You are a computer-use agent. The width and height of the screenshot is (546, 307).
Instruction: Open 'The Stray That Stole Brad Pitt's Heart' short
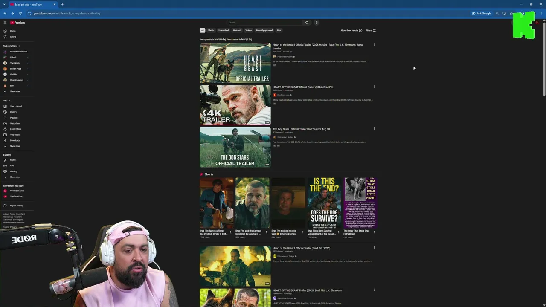coord(360,203)
